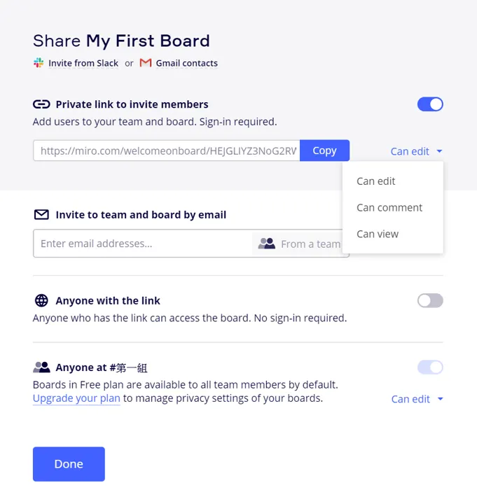Disable the private invite link toggle
Image resolution: width=477 pixels, height=504 pixels.
click(430, 104)
